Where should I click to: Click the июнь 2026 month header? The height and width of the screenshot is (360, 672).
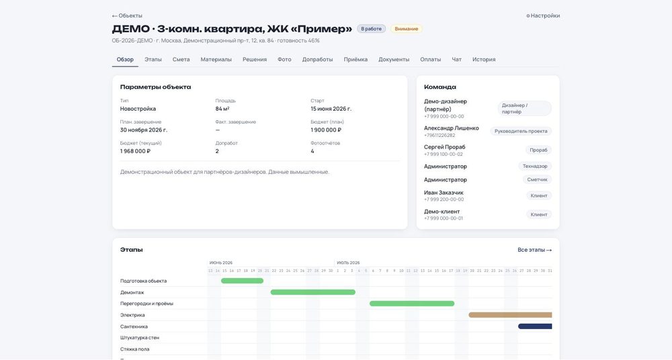[220, 263]
